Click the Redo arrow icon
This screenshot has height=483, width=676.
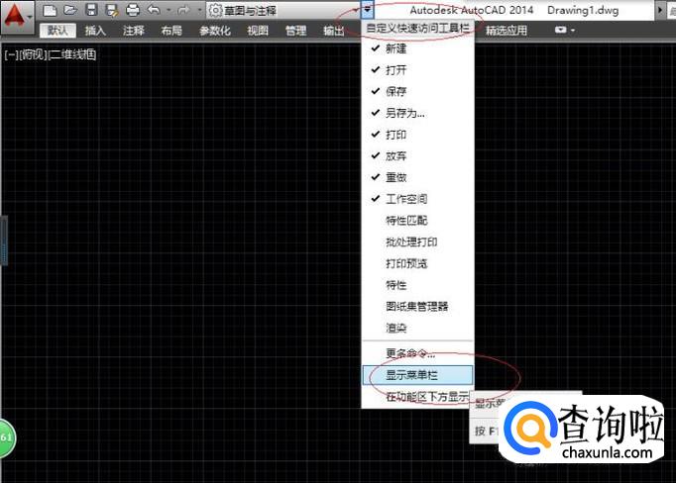(183, 10)
